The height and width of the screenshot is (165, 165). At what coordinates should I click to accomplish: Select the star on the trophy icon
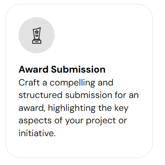pyautogui.click(x=37, y=32)
